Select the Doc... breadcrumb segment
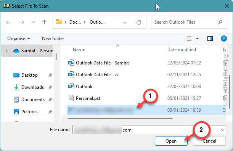 (75, 22)
